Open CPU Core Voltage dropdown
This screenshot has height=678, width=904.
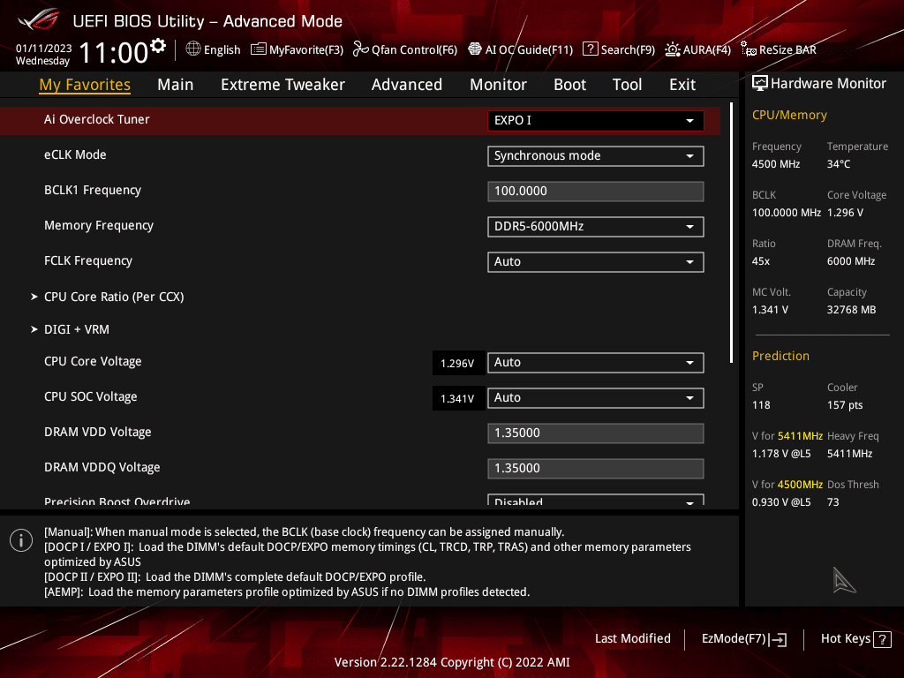(596, 363)
